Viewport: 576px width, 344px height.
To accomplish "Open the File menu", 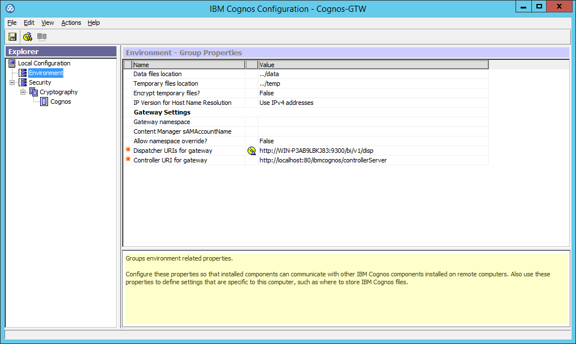I will [x=12, y=23].
